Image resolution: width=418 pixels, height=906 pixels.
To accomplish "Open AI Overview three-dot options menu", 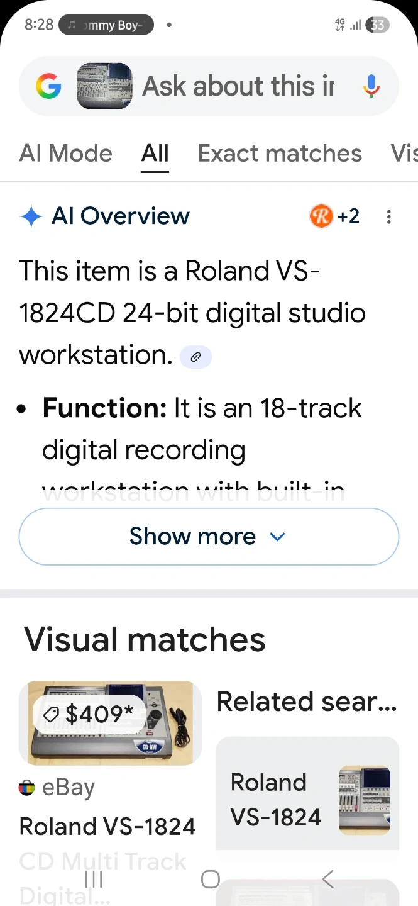I will (389, 217).
